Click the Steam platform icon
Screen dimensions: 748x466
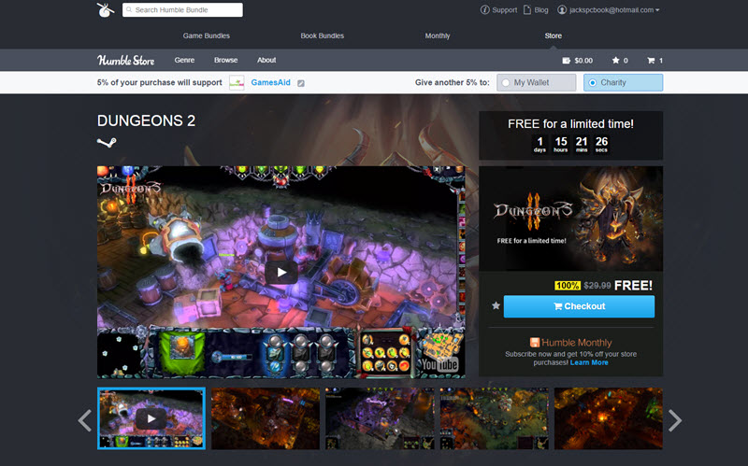click(107, 142)
